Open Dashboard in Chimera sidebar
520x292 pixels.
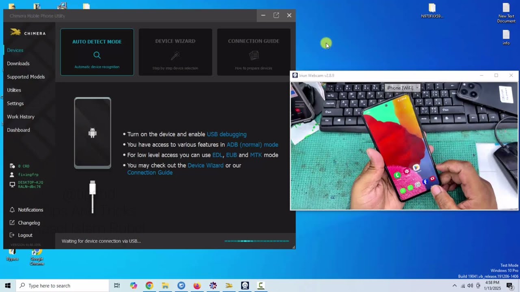(18, 130)
